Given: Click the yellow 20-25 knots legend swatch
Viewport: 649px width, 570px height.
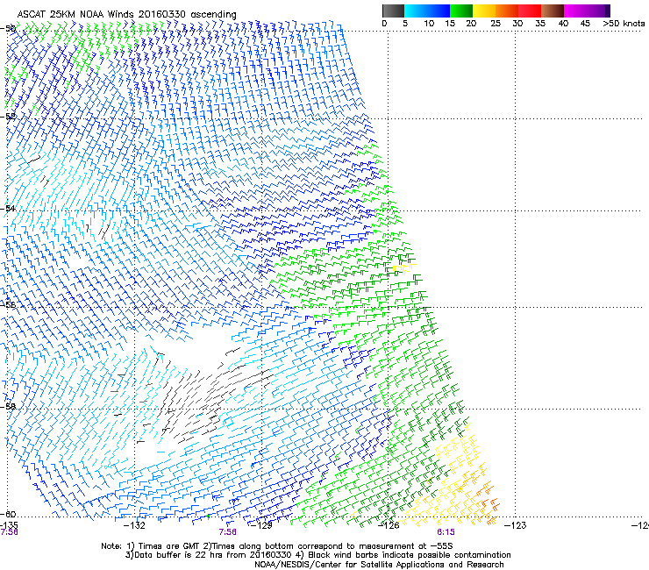Looking at the screenshot, I should coord(484,11).
